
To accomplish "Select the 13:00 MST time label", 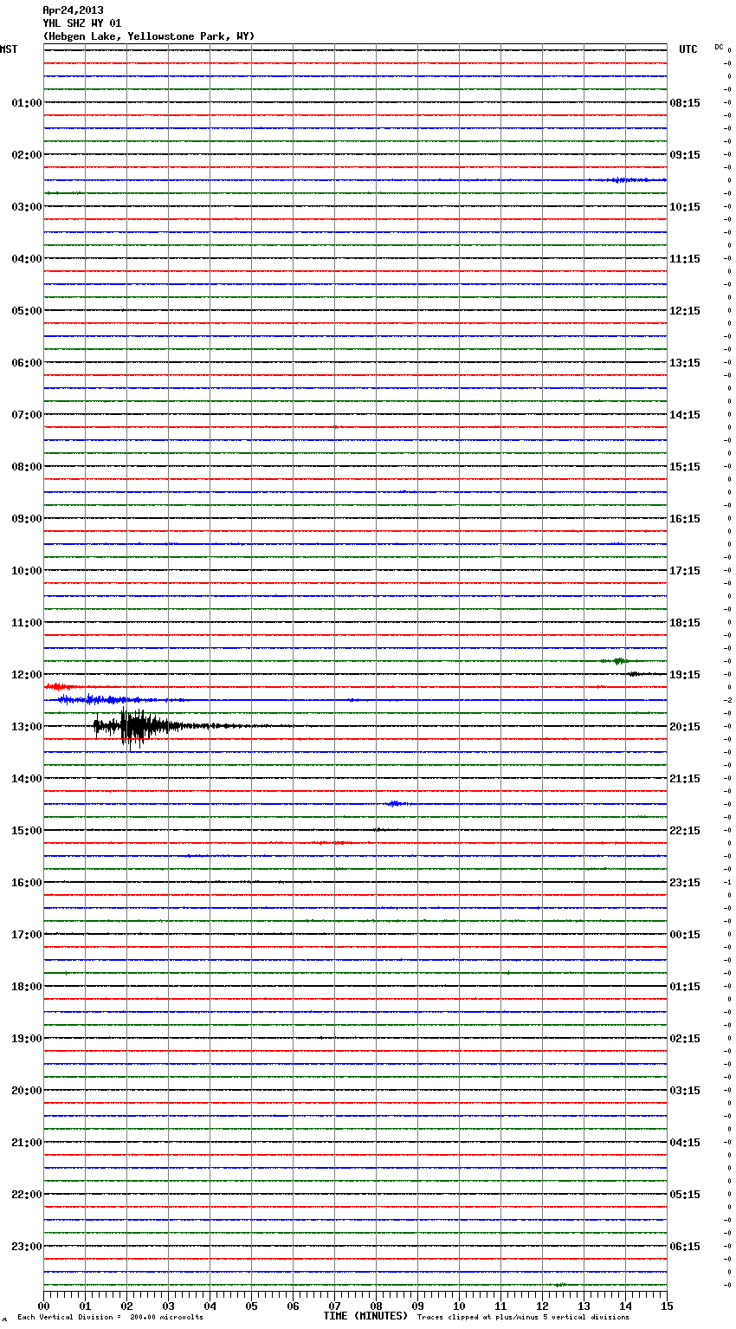I will coord(26,727).
